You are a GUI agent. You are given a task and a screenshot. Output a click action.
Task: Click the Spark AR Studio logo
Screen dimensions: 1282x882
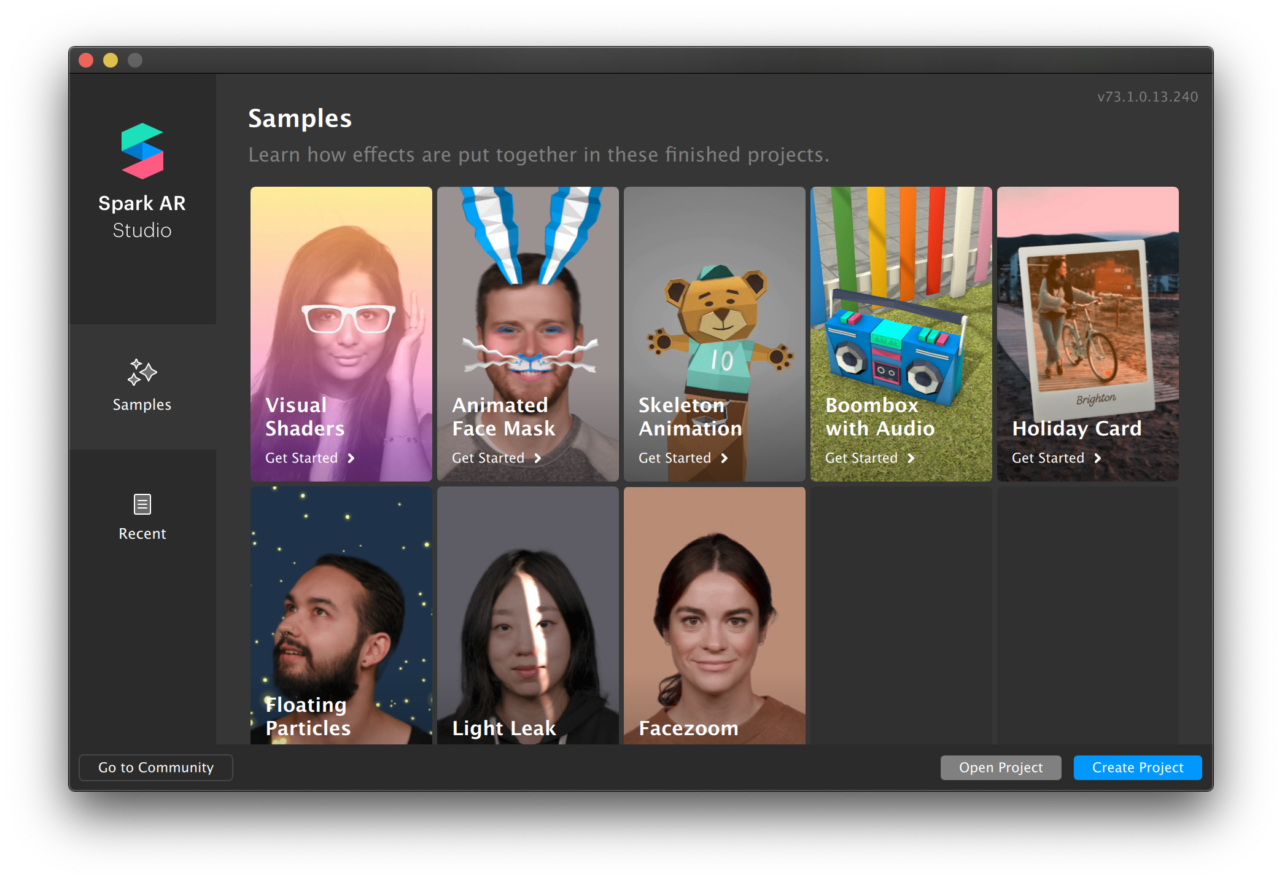[142, 151]
